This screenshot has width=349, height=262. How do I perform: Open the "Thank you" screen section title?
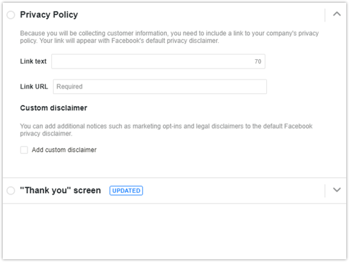pos(60,191)
